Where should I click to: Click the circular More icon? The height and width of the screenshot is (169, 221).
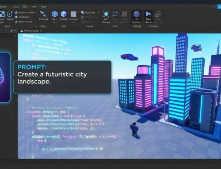tap(10, 14)
